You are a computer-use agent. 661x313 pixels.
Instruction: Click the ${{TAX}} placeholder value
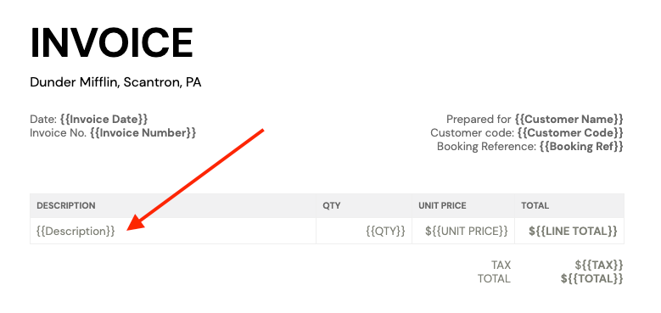click(599, 265)
